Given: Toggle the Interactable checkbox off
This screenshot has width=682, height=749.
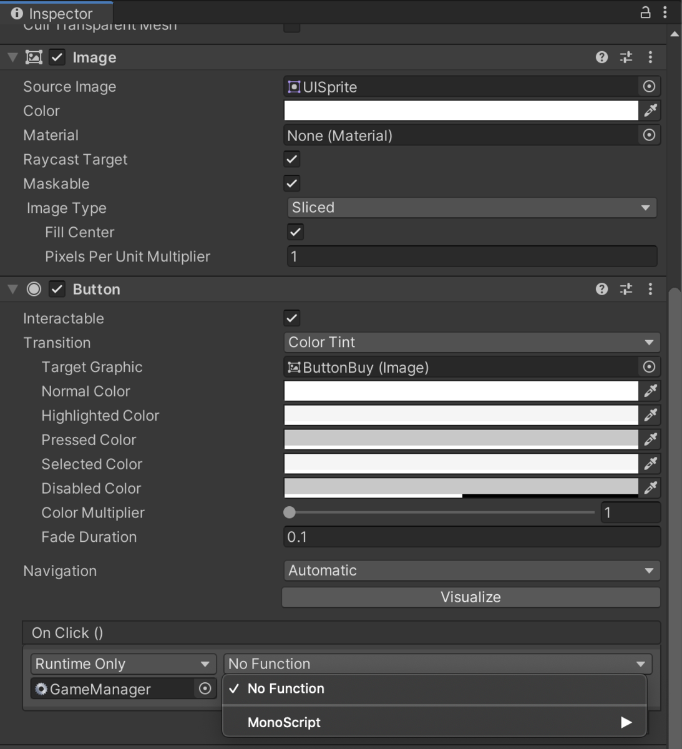Looking at the screenshot, I should pos(291,318).
